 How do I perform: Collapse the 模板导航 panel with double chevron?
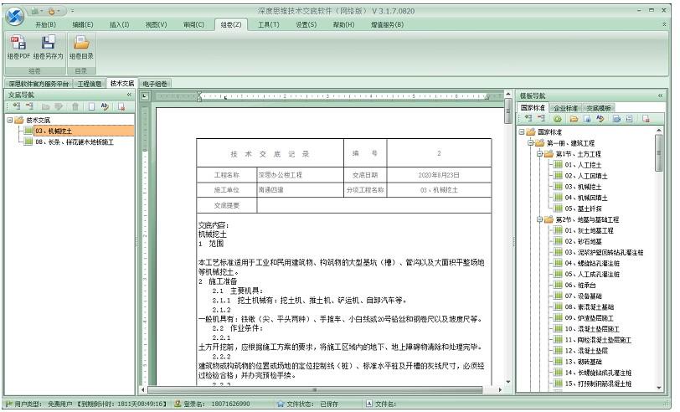pyautogui.click(x=660, y=95)
